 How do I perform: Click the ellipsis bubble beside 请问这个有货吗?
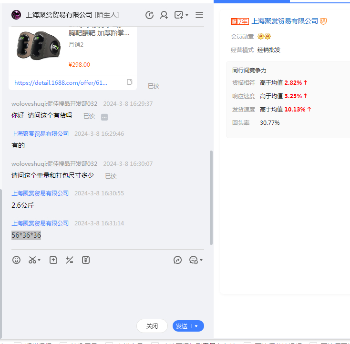tap(104, 117)
